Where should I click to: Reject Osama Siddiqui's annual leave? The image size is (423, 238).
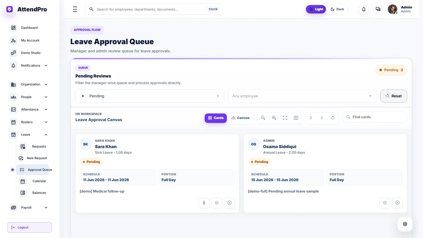coord(397,203)
